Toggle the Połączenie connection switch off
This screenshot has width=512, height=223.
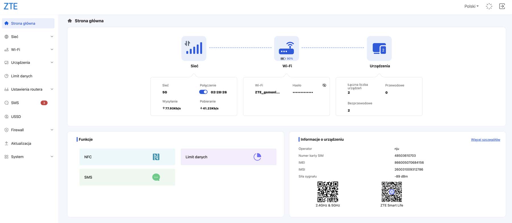[x=203, y=92]
